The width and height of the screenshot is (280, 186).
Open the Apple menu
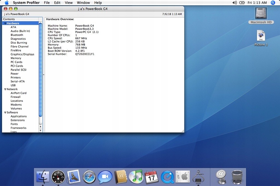click(x=7, y=3)
